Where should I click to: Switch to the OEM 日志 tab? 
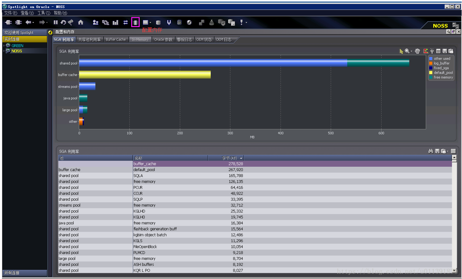pyautogui.click(x=224, y=39)
